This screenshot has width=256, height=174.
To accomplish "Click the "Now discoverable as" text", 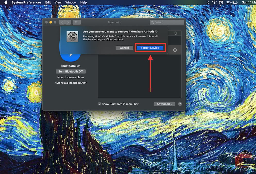I will click(71, 77).
